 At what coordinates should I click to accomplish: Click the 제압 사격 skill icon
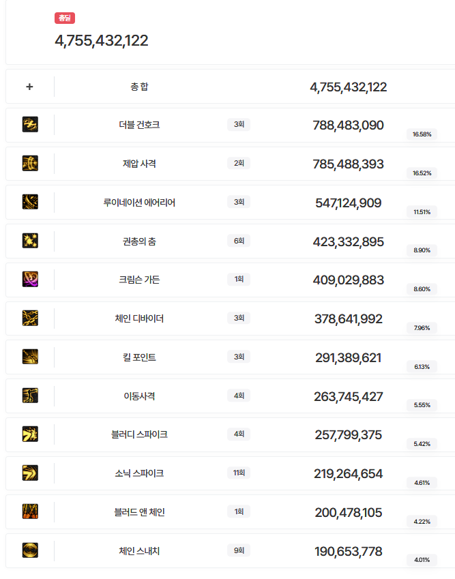click(30, 163)
